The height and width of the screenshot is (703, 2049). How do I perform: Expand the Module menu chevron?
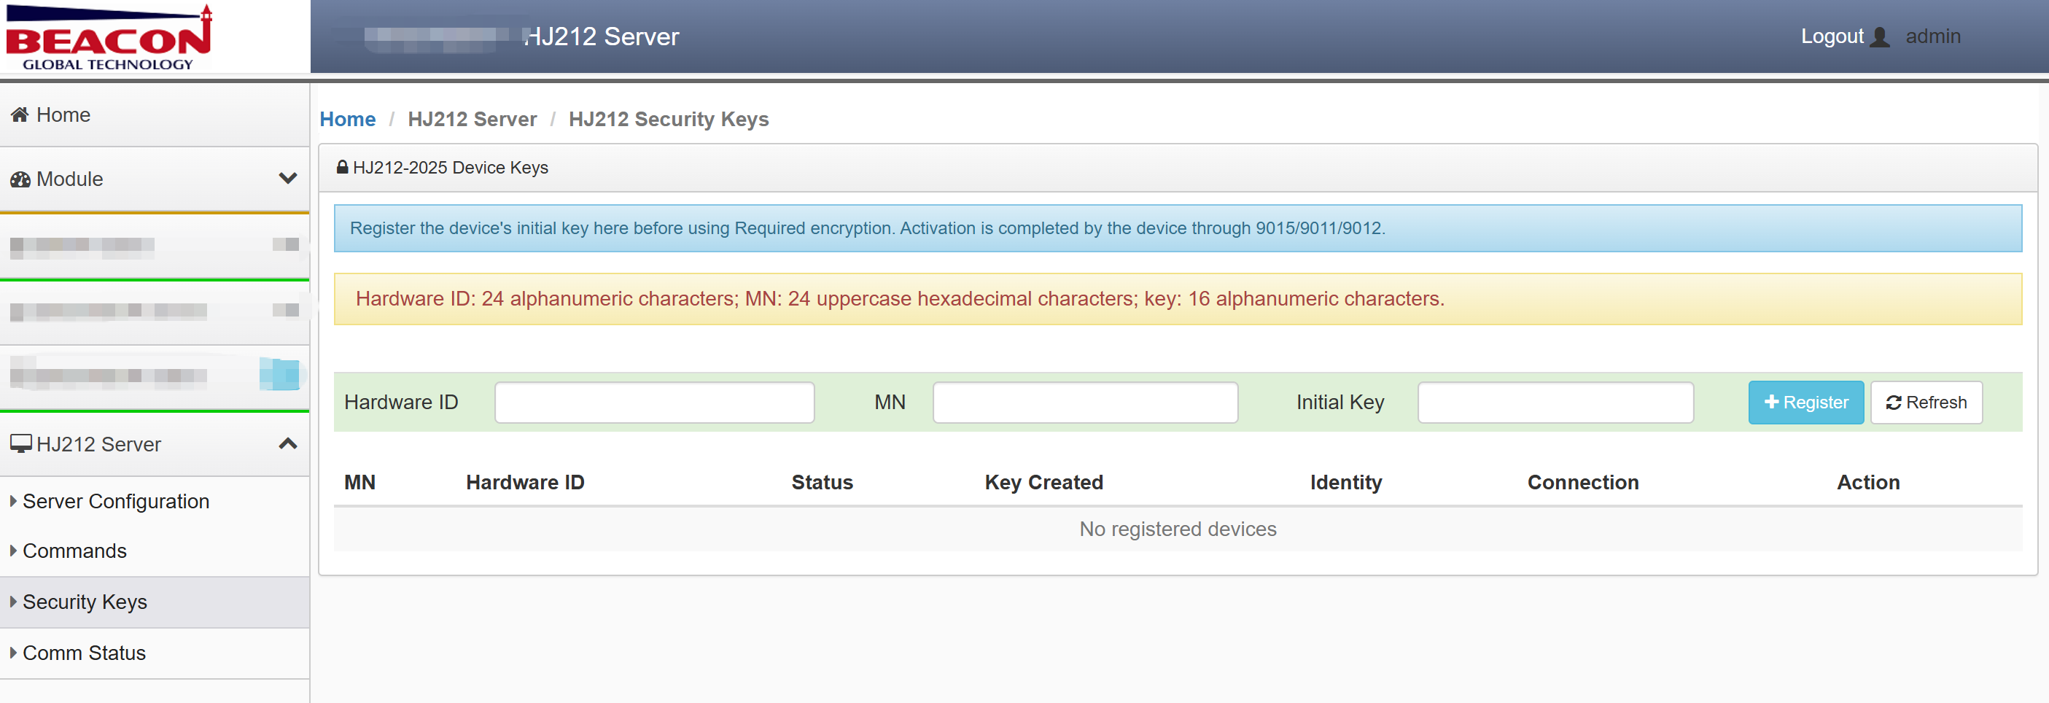[288, 178]
